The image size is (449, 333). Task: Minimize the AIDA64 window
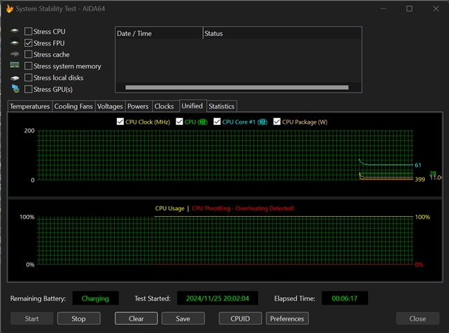pyautogui.click(x=383, y=9)
